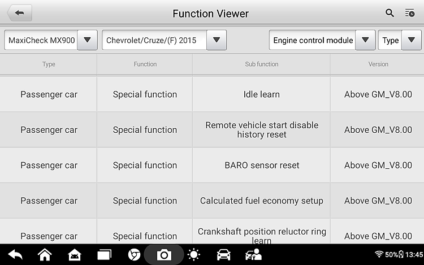Image resolution: width=424 pixels, height=265 pixels.
Task: Go back using the top-left arrow button
Action: click(19, 12)
